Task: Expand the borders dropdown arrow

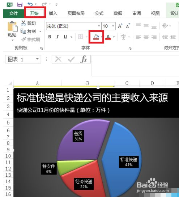Action: click(x=86, y=37)
